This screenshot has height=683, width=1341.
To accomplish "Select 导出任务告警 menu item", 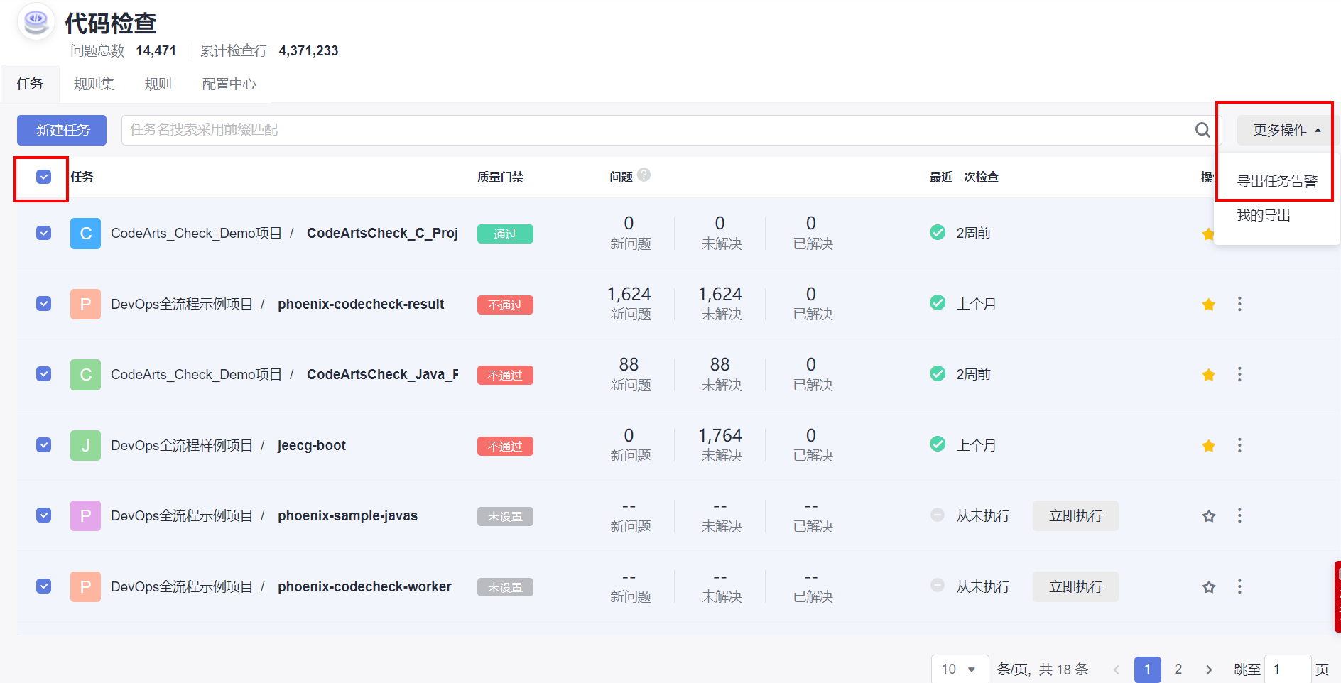I will [1277, 181].
